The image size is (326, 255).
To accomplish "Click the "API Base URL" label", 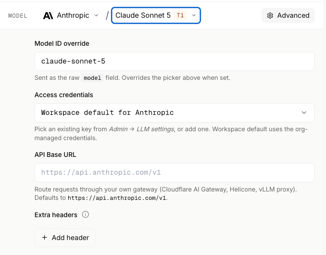I will [x=55, y=155].
